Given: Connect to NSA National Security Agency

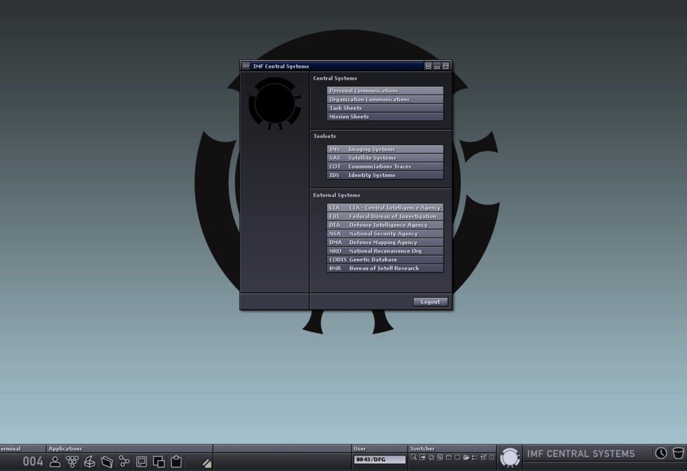Looking at the screenshot, I should (x=385, y=234).
